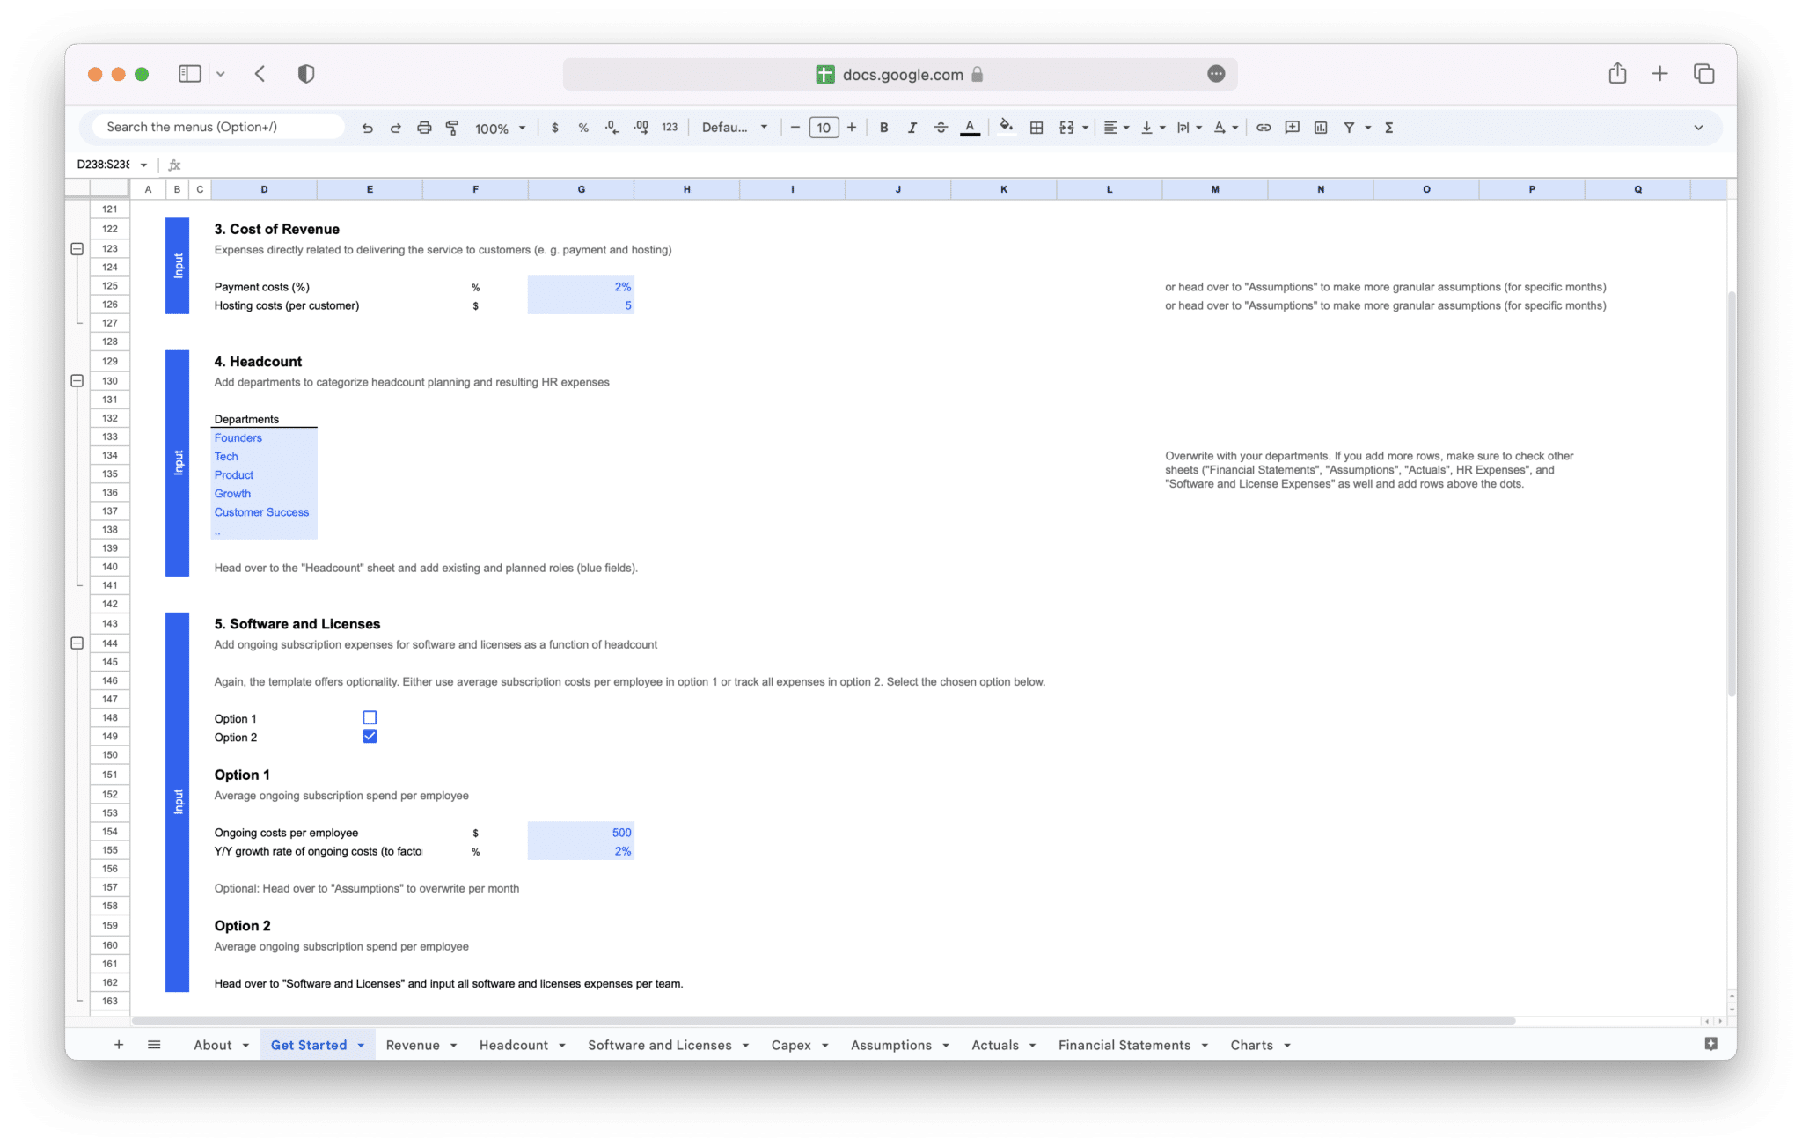Image resolution: width=1802 pixels, height=1146 pixels.
Task: Select the Format as percent icon
Action: tap(582, 127)
